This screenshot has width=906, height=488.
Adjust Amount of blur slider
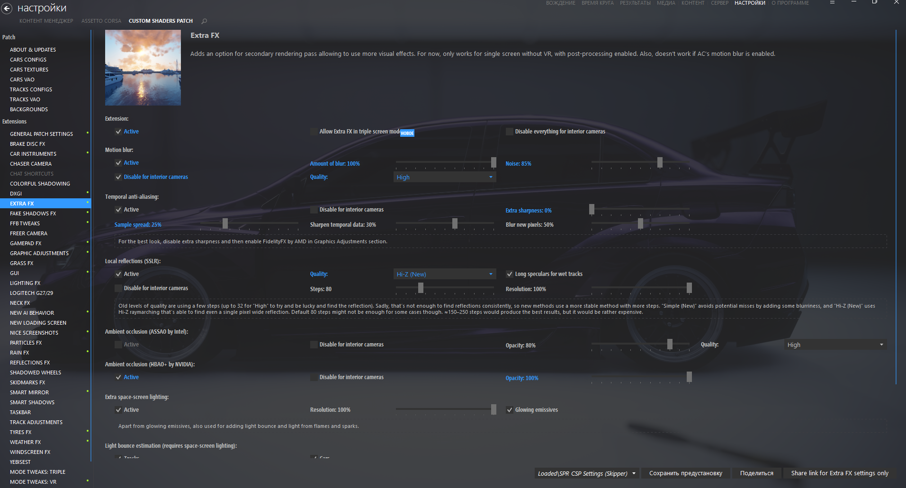point(446,163)
